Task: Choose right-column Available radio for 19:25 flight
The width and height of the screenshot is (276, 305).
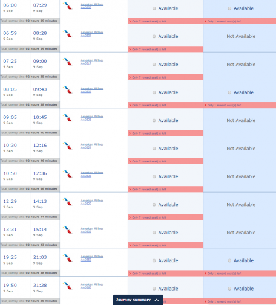Action: 229,260
